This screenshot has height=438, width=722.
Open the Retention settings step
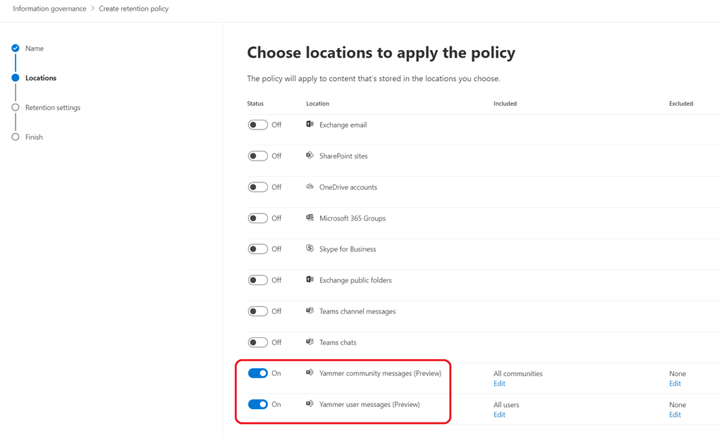(x=52, y=108)
